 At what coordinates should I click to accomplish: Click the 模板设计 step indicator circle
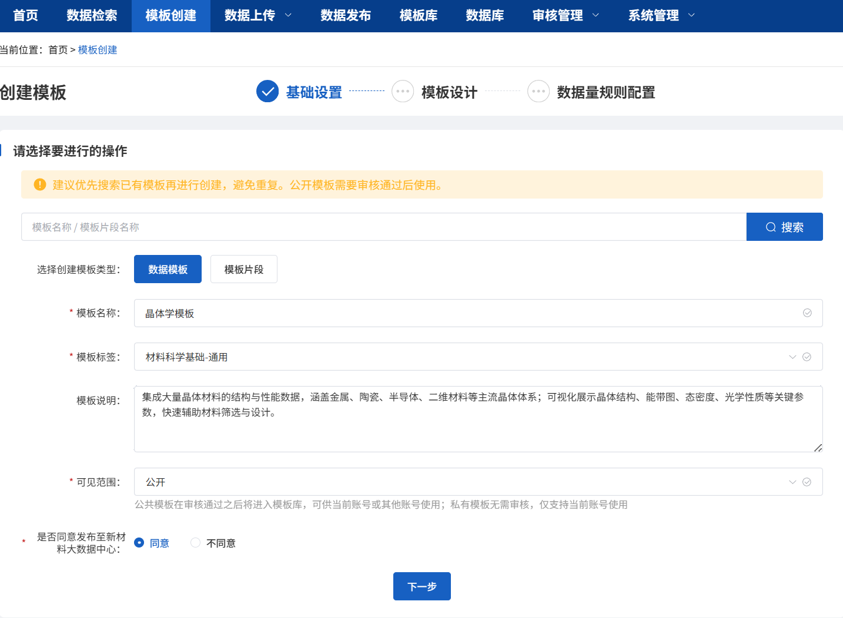click(x=403, y=91)
